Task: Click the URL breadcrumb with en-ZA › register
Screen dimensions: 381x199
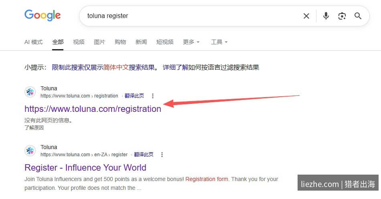Action: point(84,155)
